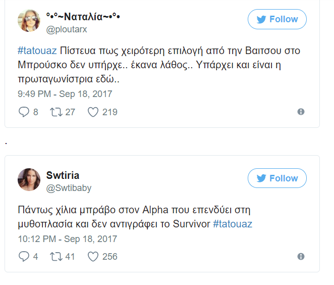The image size is (334, 285).
Task: Reply to Swtiria's tweet
Action: [24, 256]
